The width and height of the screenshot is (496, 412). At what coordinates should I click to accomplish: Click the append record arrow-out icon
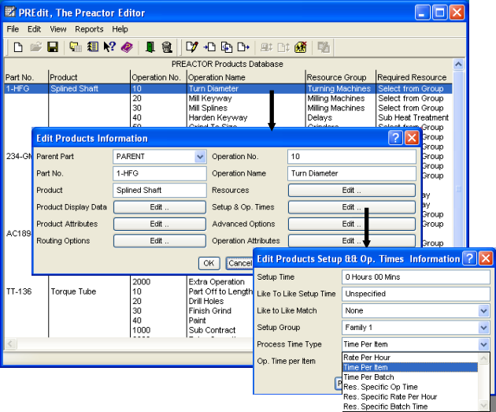[243, 47]
